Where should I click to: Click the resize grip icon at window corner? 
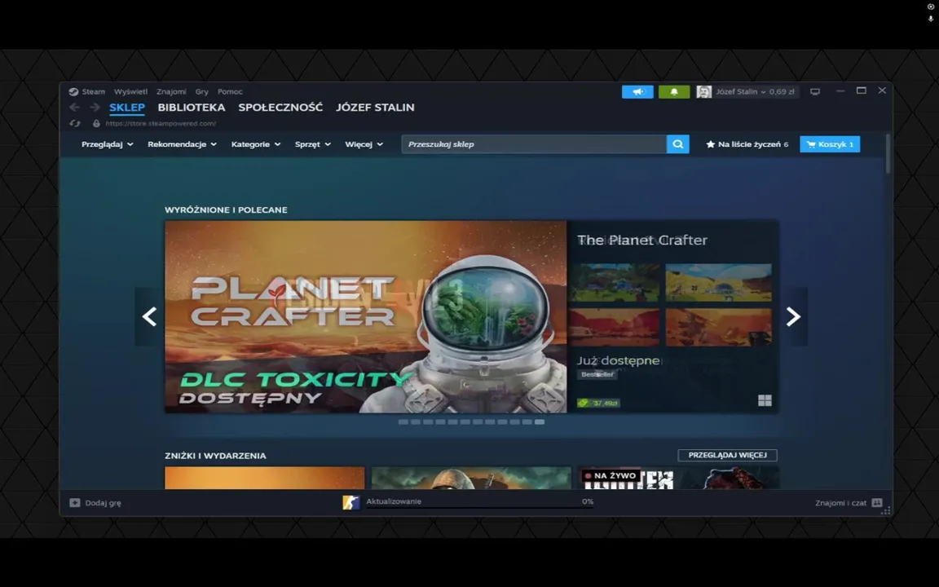[x=886, y=510]
